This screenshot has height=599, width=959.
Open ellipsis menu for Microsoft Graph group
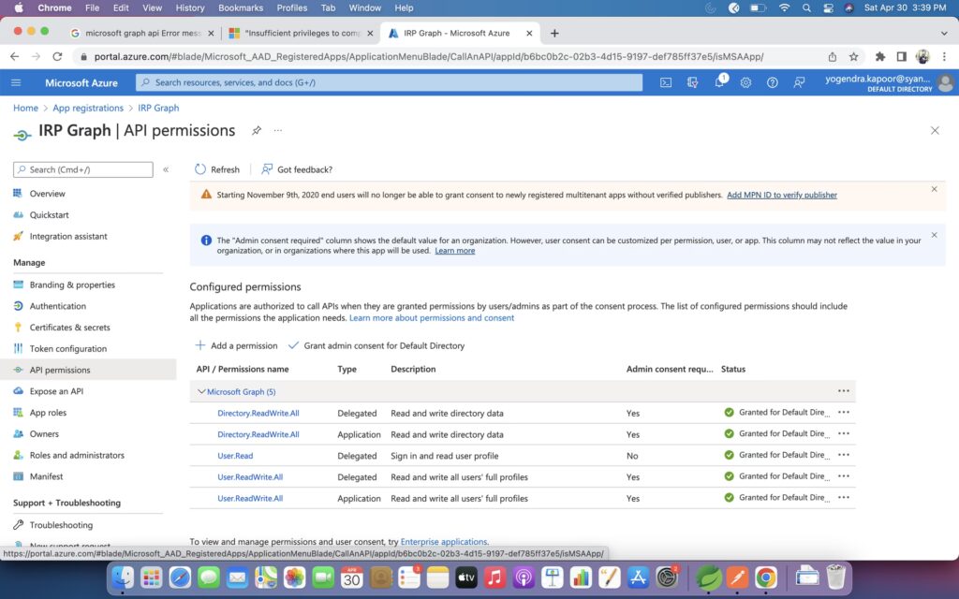tap(843, 391)
